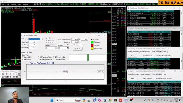Expand the Expiries dropdown
Image resolution: width=183 pixels, height=103 pixels.
click(x=56, y=48)
